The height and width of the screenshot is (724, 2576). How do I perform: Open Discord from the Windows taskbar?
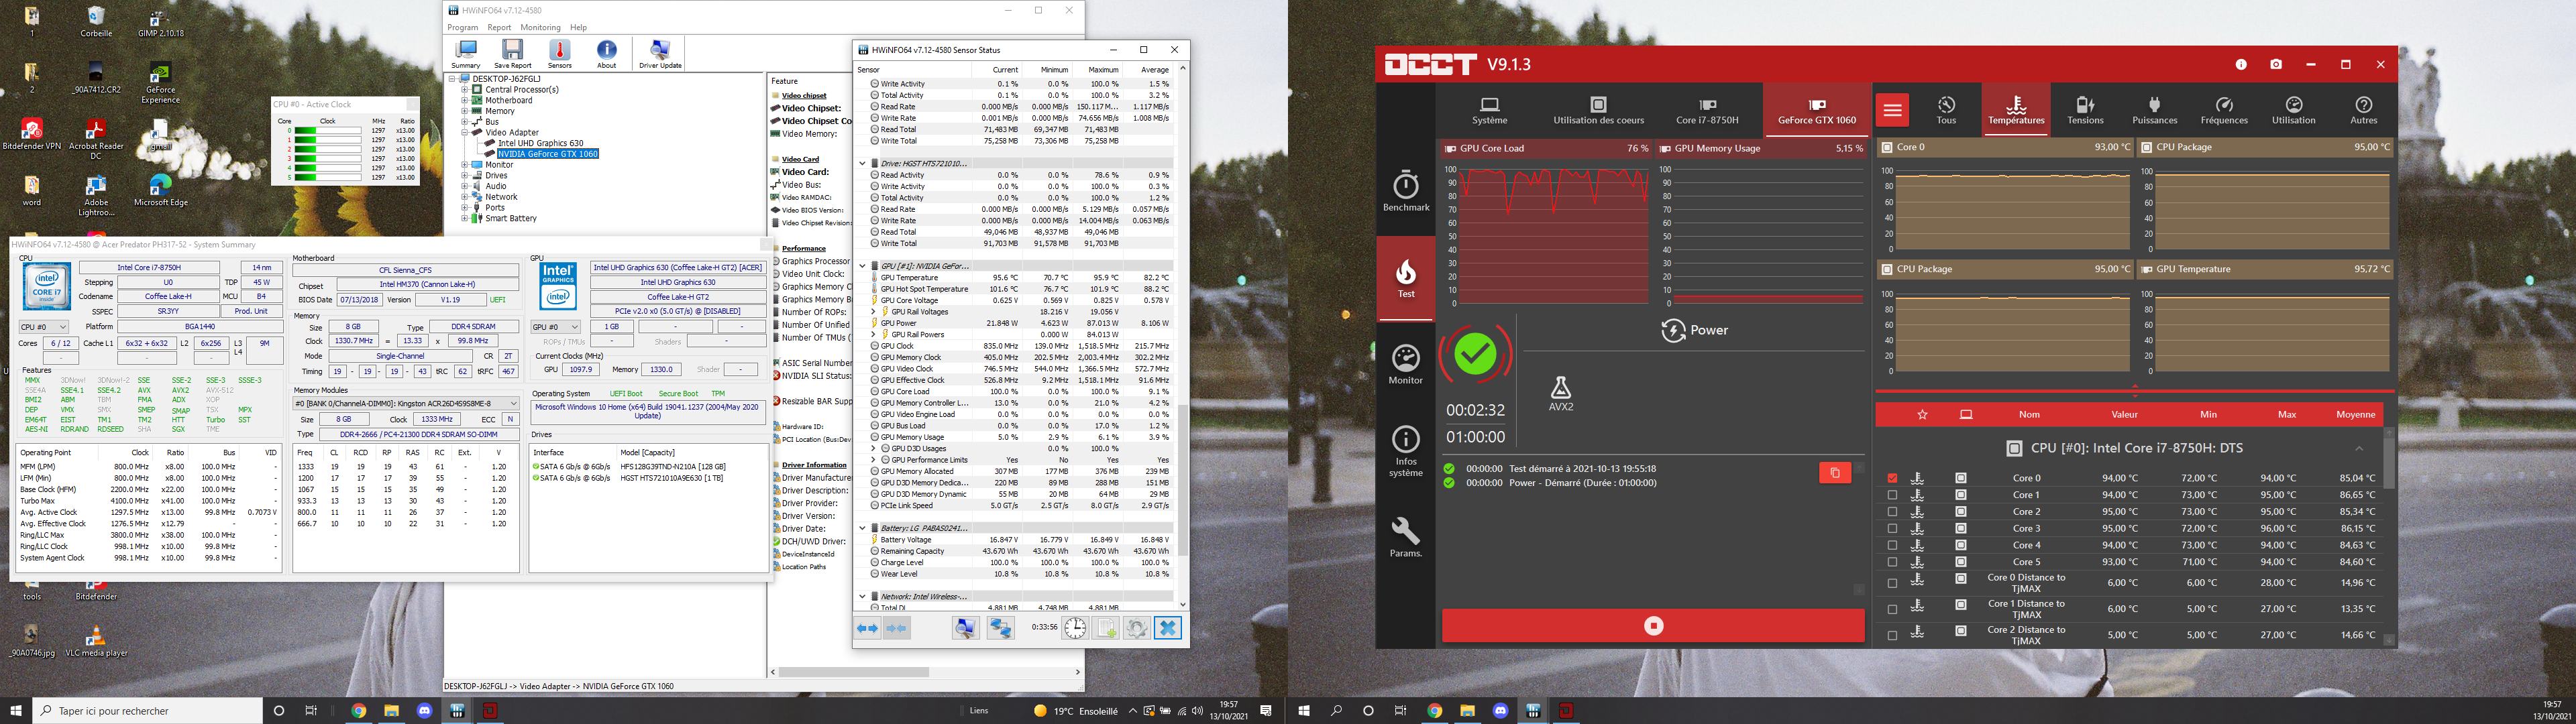click(424, 711)
